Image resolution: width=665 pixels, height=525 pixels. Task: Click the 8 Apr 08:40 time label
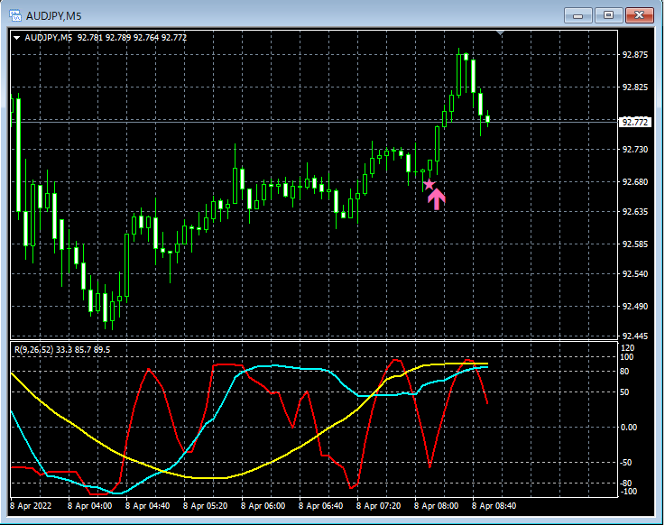[494, 506]
